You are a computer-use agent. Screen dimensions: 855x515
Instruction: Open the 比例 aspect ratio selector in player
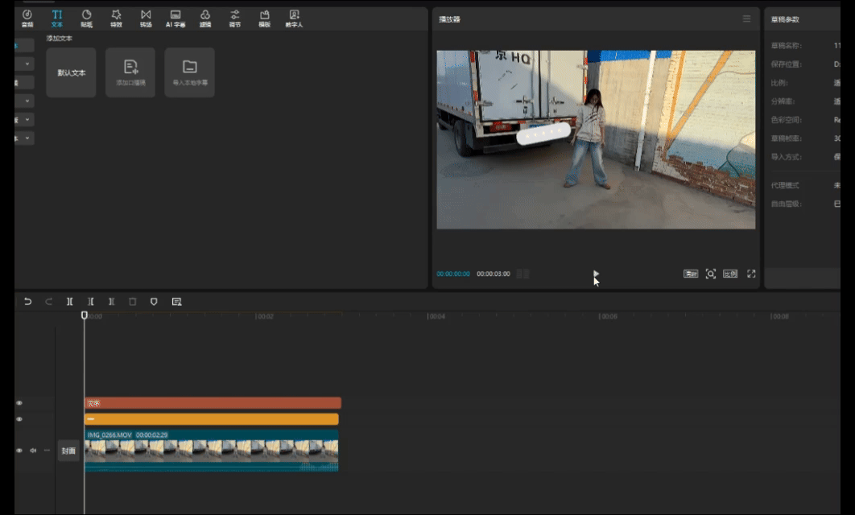(x=730, y=274)
